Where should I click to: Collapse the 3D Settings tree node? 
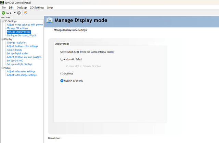tap(2, 21)
